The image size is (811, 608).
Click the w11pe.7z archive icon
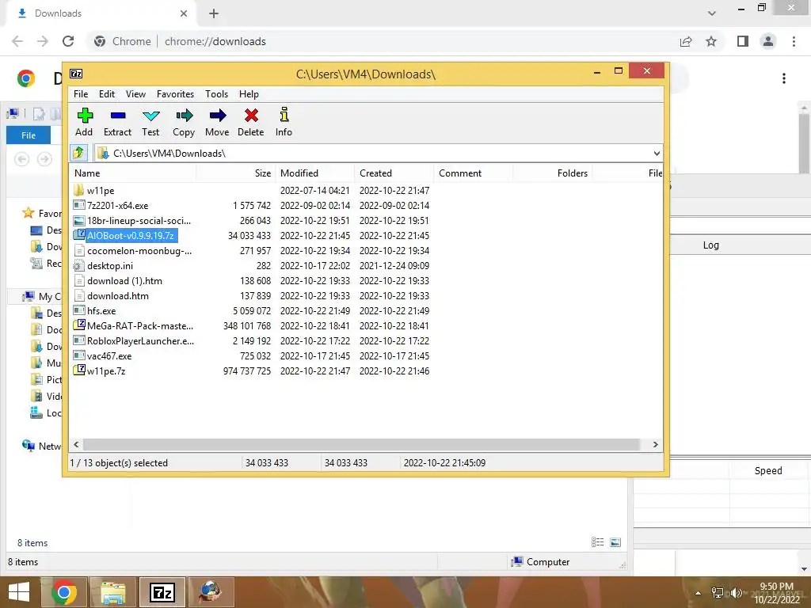[x=78, y=370]
